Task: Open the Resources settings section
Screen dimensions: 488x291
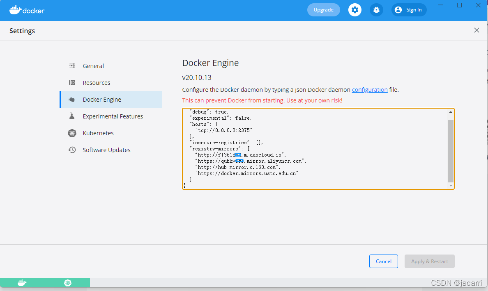Action: (x=111, y=83)
